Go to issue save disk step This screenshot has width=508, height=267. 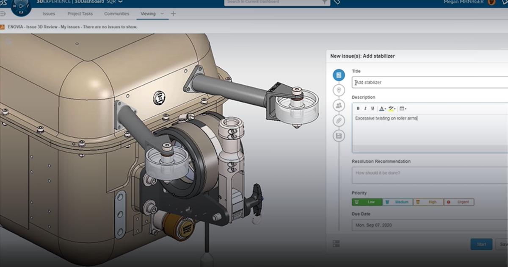tap(339, 136)
